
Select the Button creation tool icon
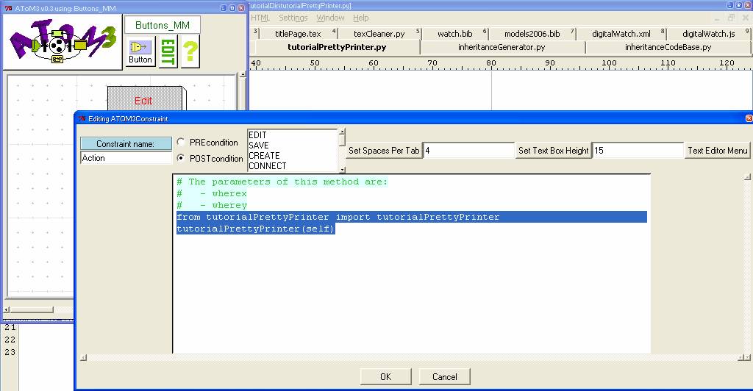pos(140,51)
